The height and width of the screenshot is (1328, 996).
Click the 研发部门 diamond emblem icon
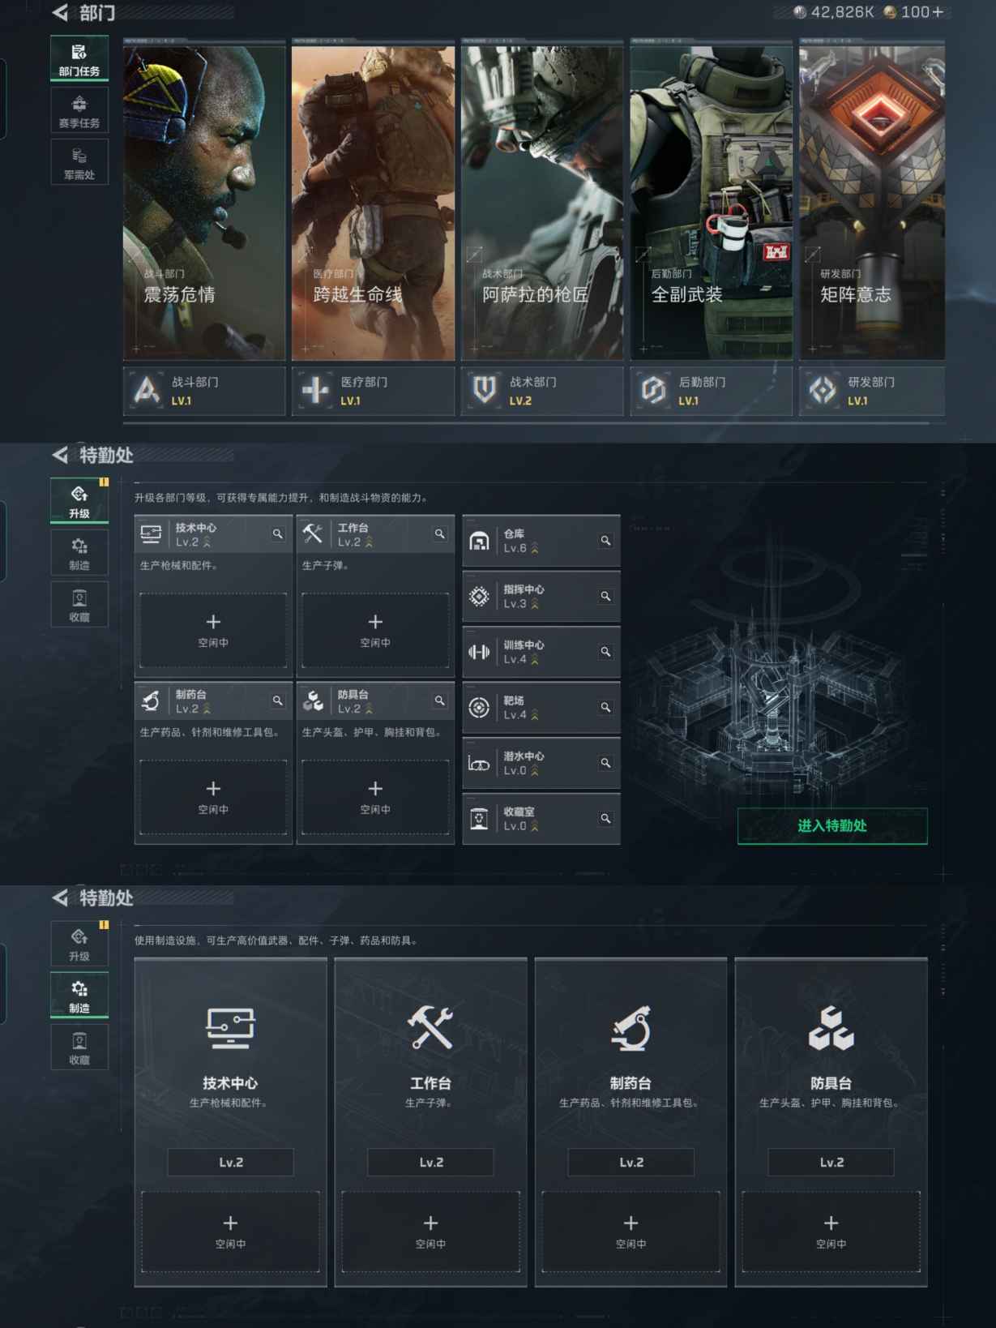click(823, 391)
